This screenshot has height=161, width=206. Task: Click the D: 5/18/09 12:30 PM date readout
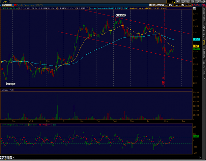[x=28, y=8]
